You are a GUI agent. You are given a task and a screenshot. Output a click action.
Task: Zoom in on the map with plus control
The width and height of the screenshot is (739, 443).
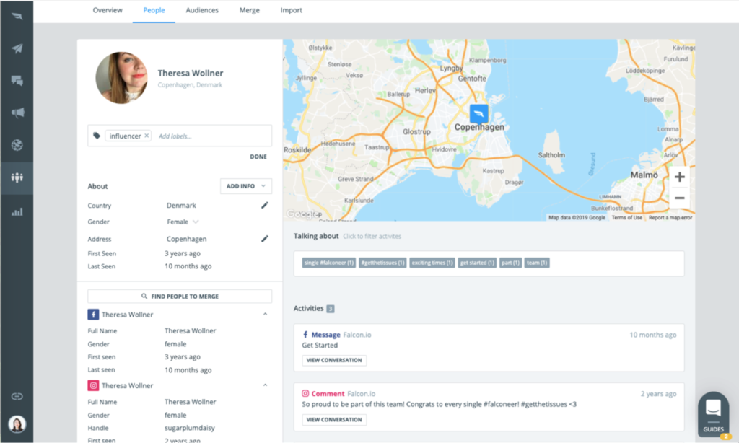[x=680, y=175]
